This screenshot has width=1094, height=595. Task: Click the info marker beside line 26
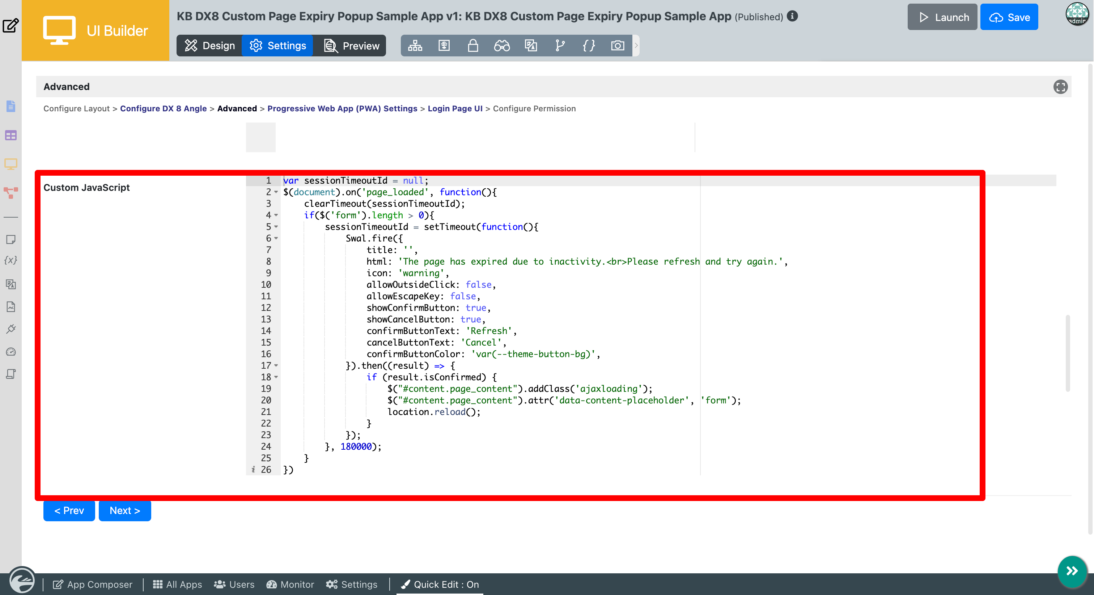[x=253, y=469]
